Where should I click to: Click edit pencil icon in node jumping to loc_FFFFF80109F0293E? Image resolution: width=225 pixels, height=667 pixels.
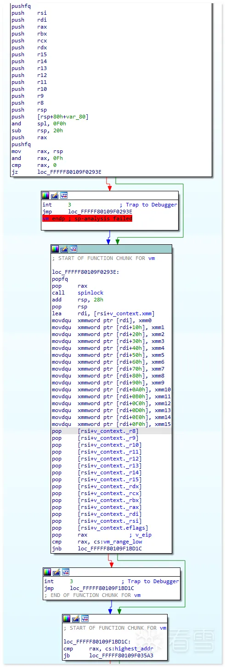pos(55,195)
